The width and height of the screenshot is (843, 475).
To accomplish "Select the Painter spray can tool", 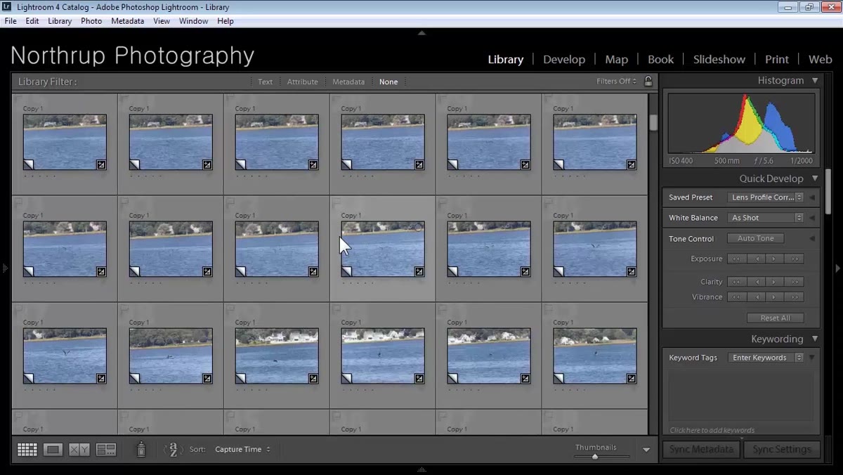I will [140, 449].
